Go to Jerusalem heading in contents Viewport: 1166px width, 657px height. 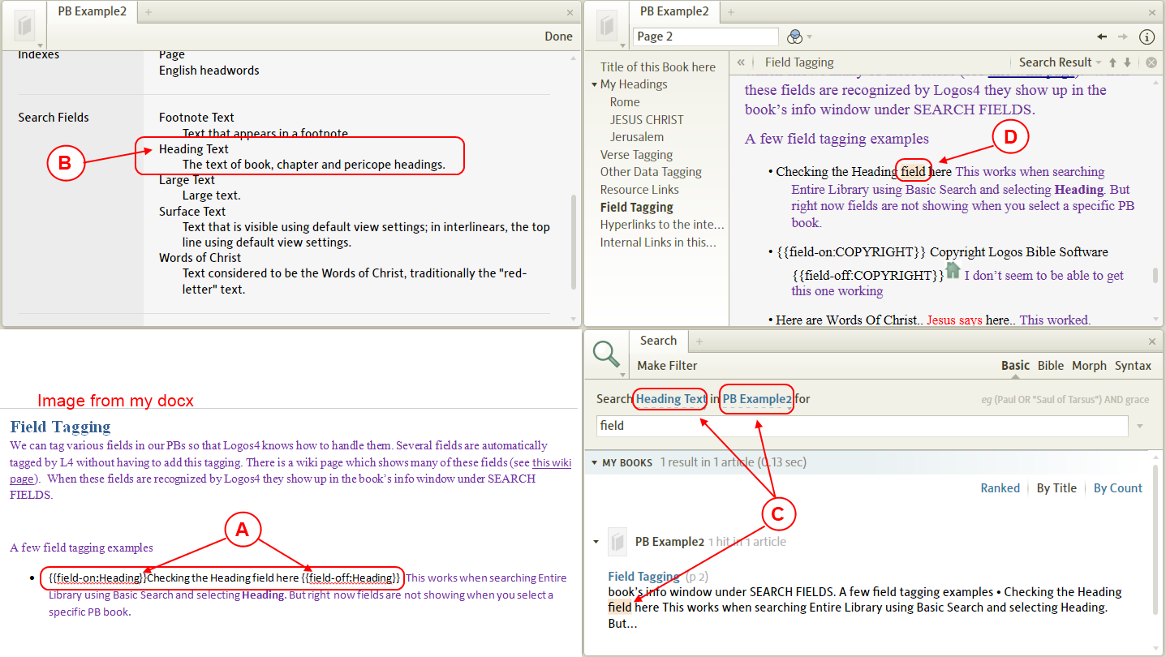637,137
